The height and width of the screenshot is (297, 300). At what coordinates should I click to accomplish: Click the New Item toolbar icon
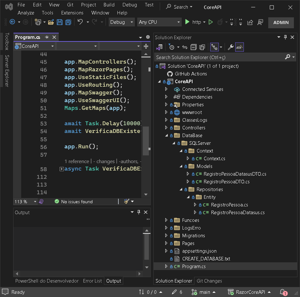[x=38, y=22]
